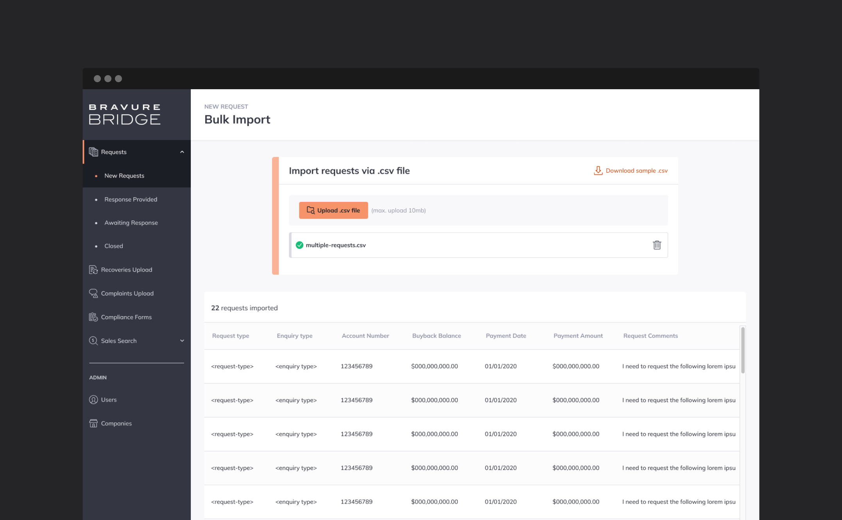The width and height of the screenshot is (842, 520).
Task: Select the New Requests submenu item
Action: pos(124,176)
